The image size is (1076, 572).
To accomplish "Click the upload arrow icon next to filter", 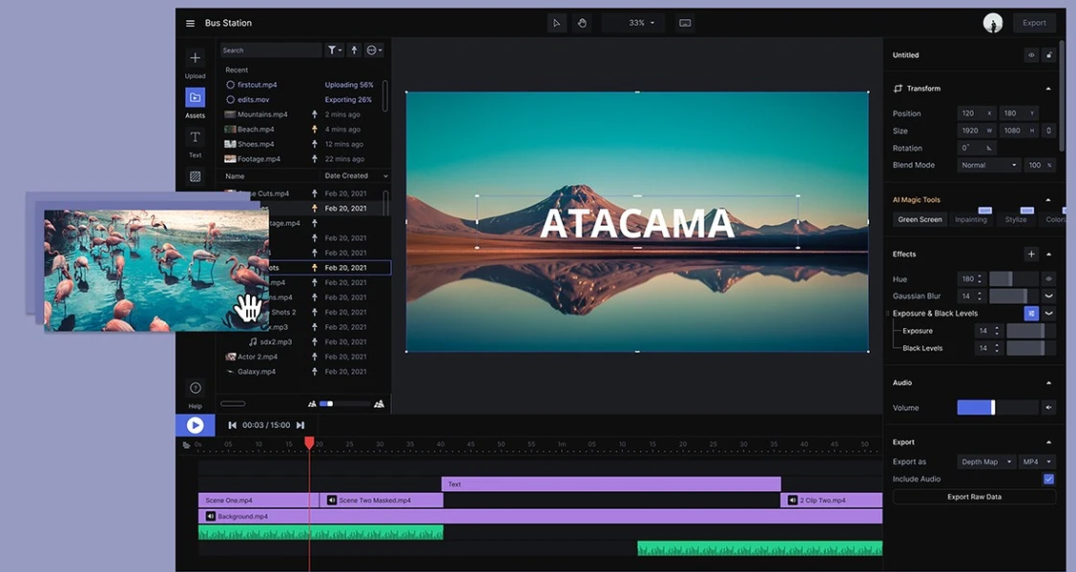I will [x=354, y=51].
